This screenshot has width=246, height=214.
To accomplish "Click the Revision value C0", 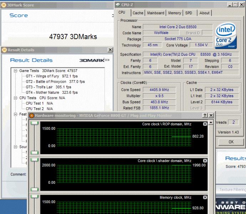I will (230, 67).
